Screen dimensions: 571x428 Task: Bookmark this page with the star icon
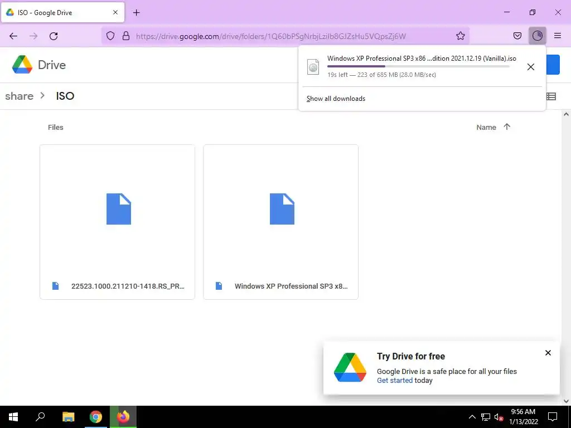(460, 36)
